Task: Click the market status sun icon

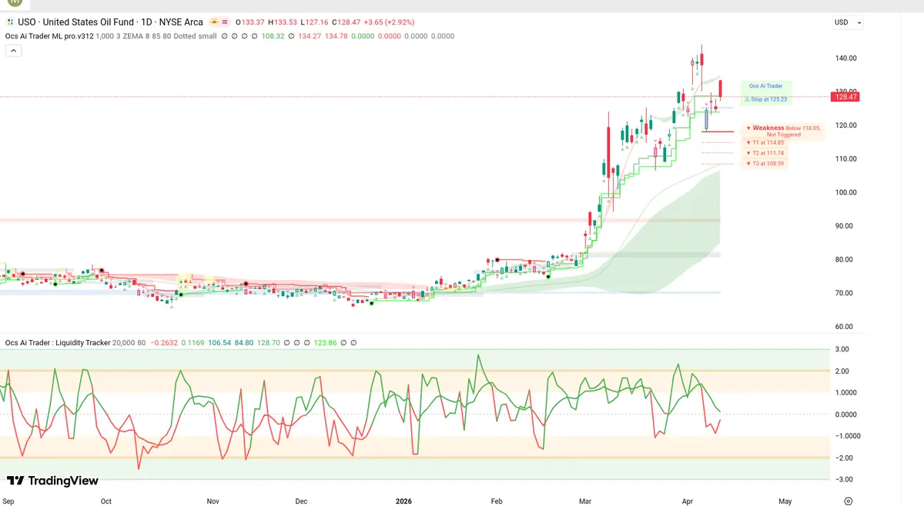Action: pos(213,23)
